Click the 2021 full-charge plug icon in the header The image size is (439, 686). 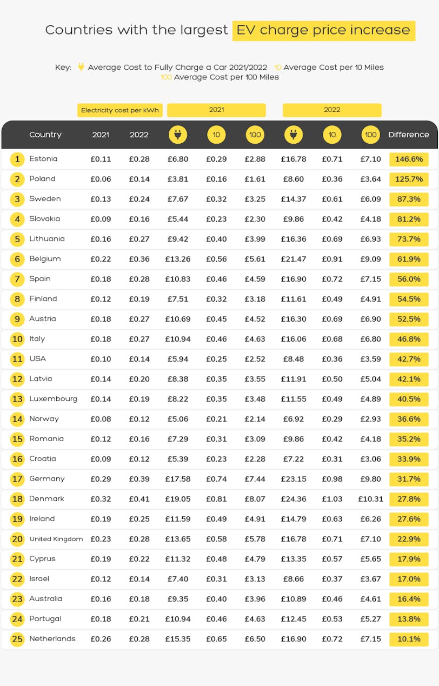[178, 135]
